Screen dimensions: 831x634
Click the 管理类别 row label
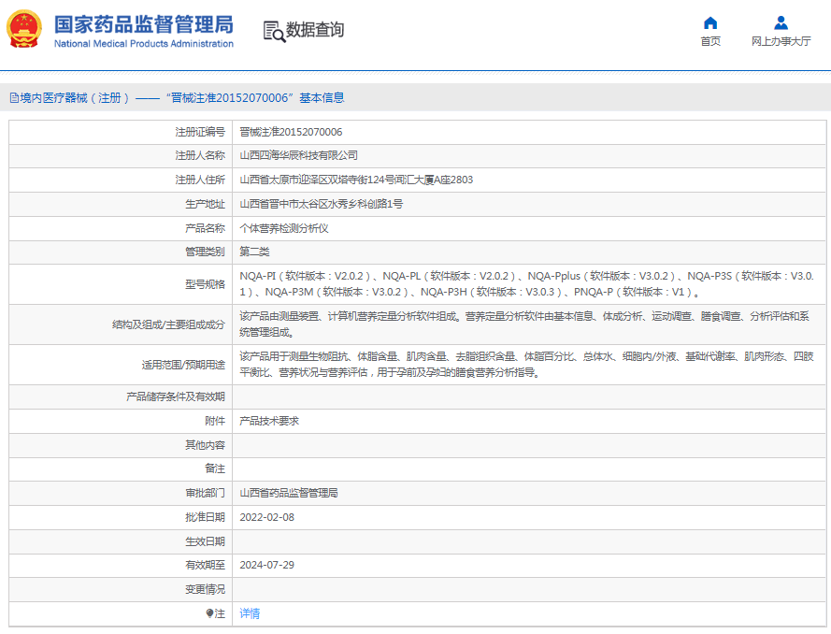[x=205, y=252]
